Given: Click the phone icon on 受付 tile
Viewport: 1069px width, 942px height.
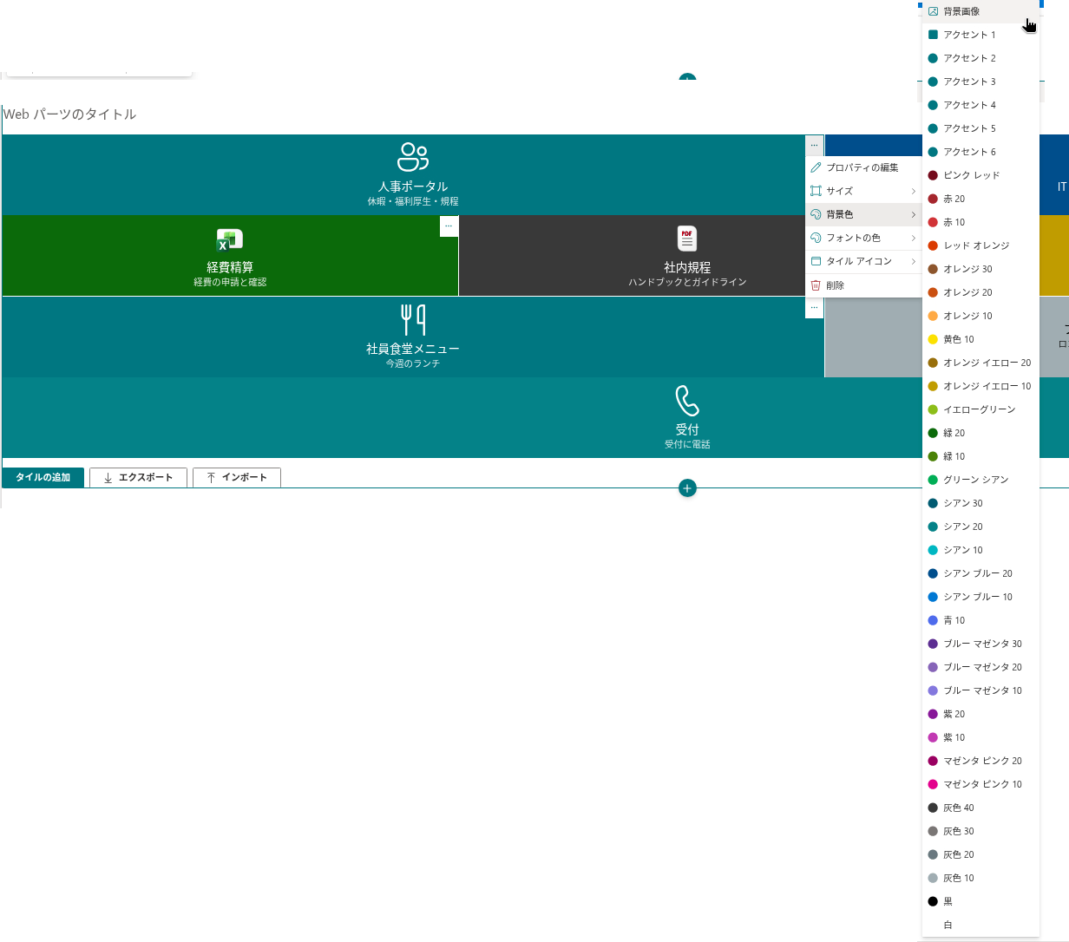Looking at the screenshot, I should (x=687, y=401).
